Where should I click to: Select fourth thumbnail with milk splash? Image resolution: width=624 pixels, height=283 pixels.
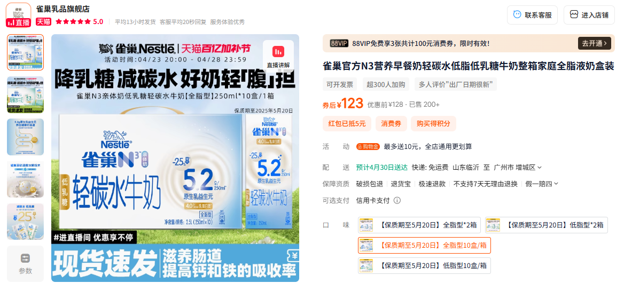pos(26,179)
